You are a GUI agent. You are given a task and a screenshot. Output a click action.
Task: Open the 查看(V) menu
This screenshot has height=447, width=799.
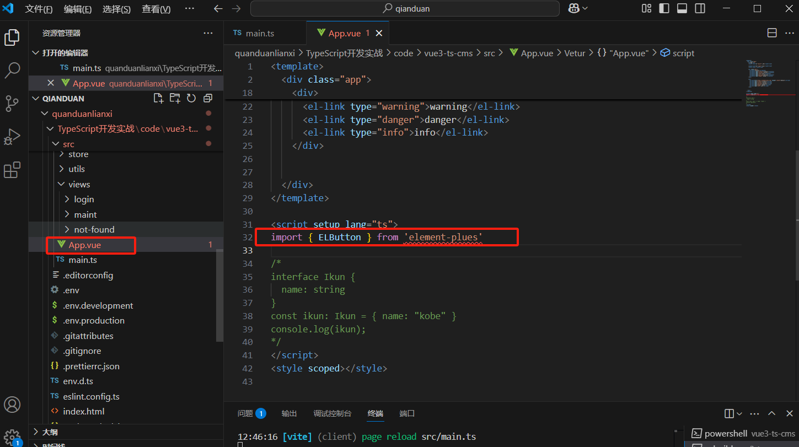click(156, 9)
